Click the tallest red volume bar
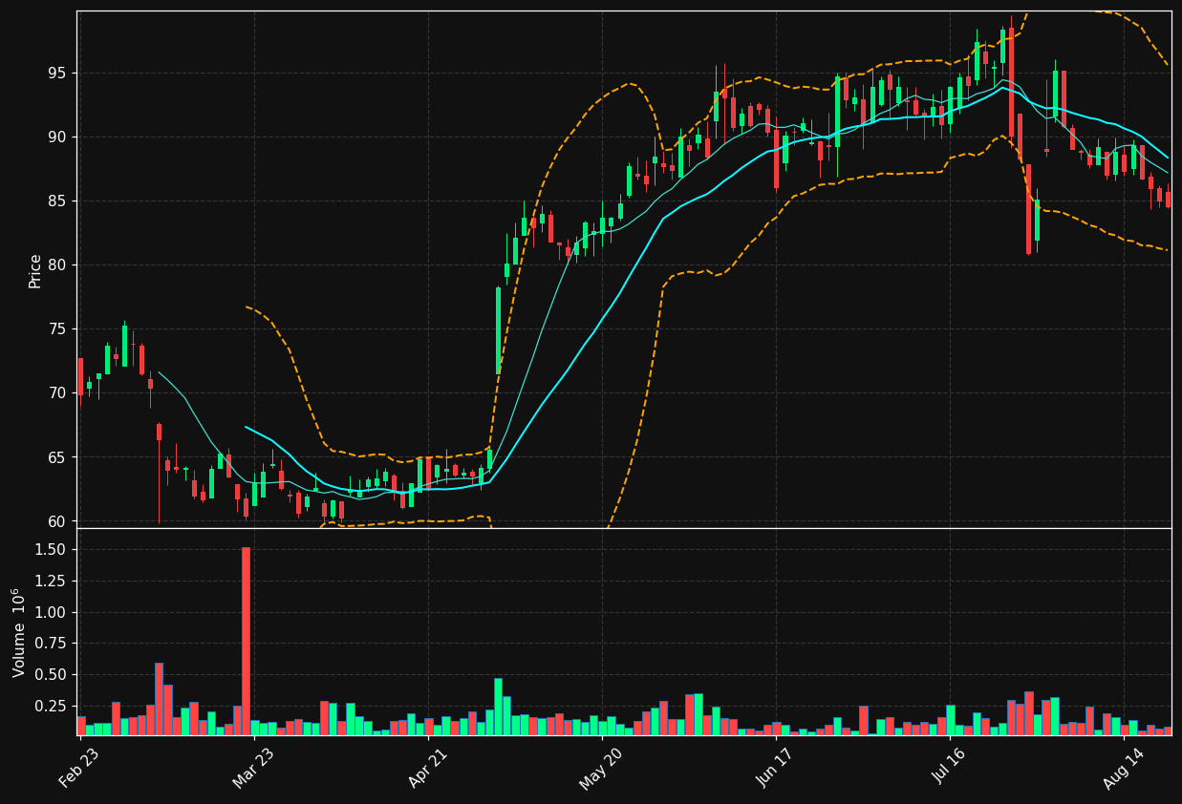The height and width of the screenshot is (804, 1182). (246, 641)
